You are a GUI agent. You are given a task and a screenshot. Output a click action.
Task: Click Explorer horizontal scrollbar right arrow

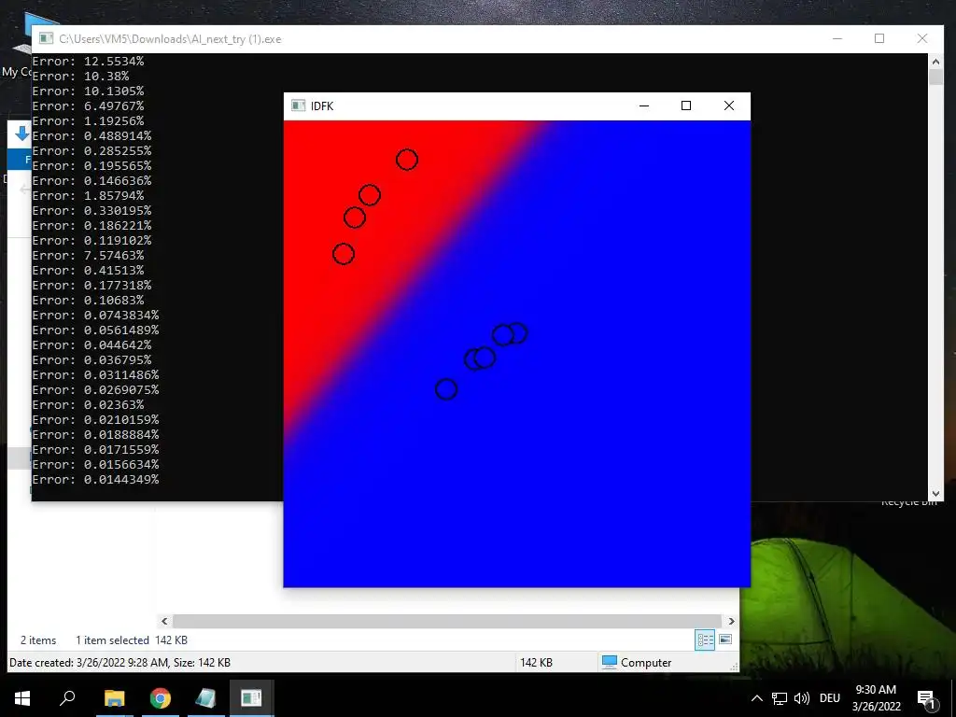click(x=732, y=621)
